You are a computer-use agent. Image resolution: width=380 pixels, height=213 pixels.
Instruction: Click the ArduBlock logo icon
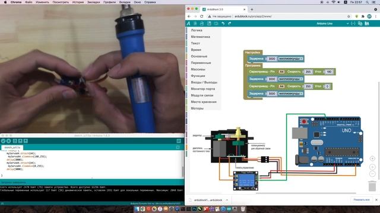point(189,24)
